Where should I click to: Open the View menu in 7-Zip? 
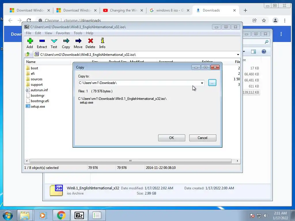pos(48,33)
